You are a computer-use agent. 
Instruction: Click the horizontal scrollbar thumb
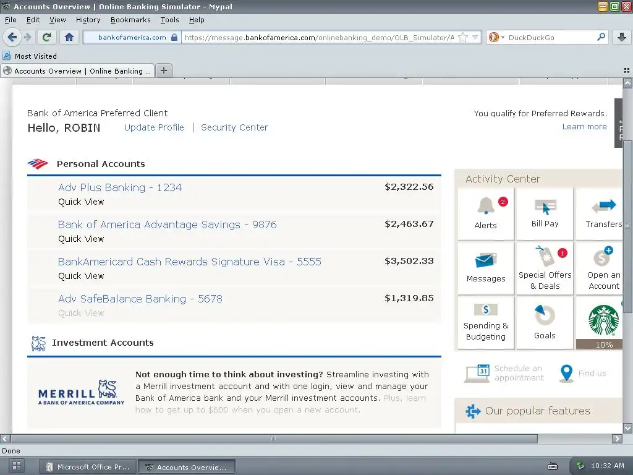pyautogui.click(x=274, y=439)
